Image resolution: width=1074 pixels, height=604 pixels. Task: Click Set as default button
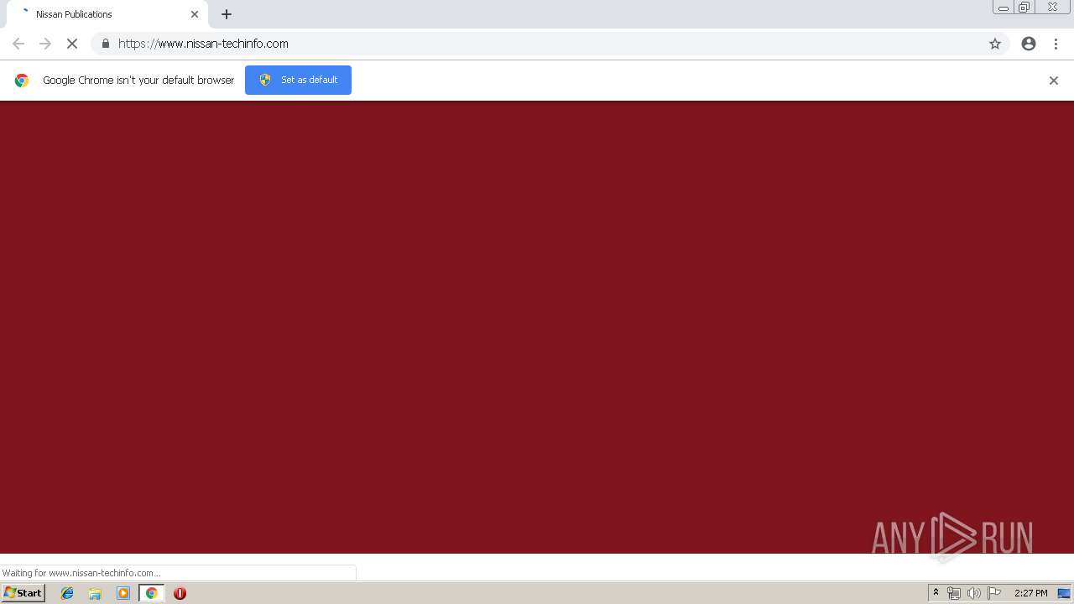pos(298,80)
